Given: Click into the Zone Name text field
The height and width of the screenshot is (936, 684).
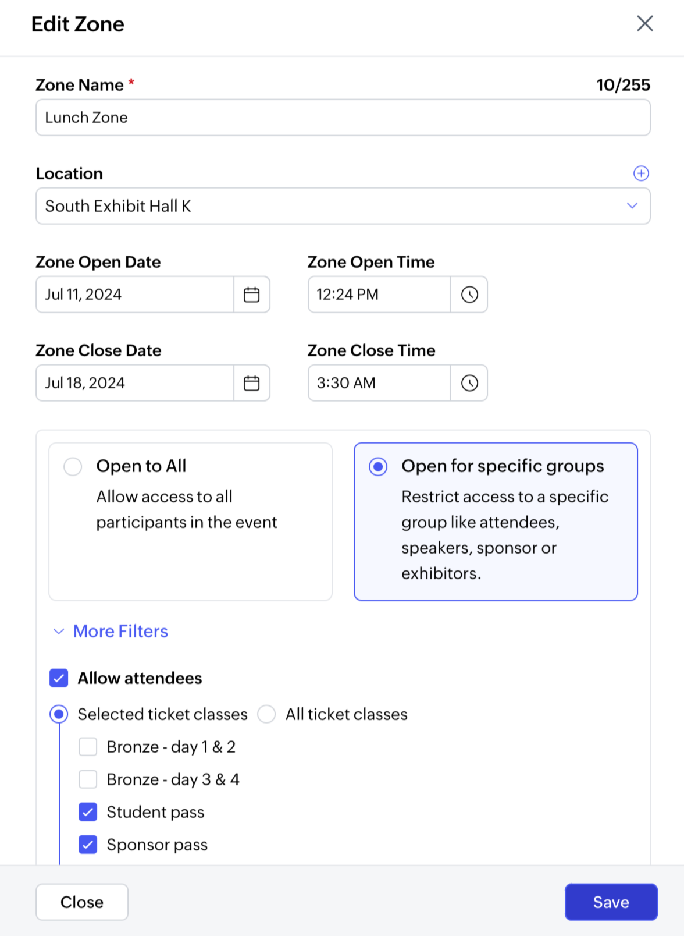Looking at the screenshot, I should coord(343,118).
